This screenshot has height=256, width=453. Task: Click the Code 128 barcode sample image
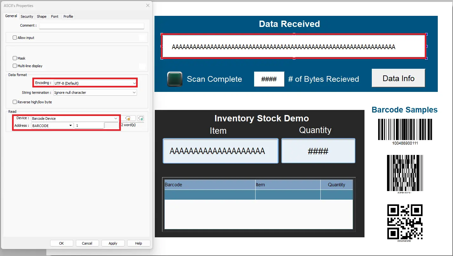click(x=404, y=129)
